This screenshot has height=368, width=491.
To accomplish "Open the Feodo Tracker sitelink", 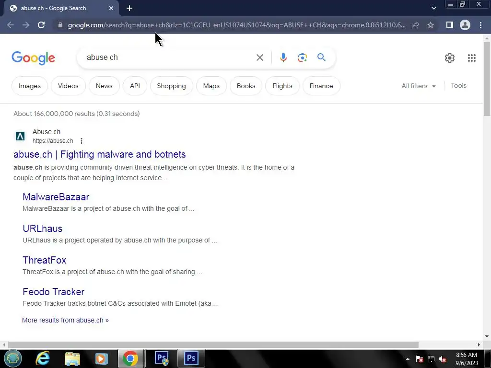I will (54, 292).
